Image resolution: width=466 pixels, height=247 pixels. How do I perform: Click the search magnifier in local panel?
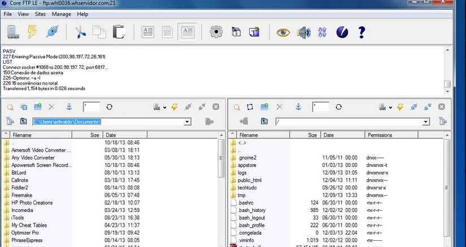pyautogui.click(x=10, y=107)
